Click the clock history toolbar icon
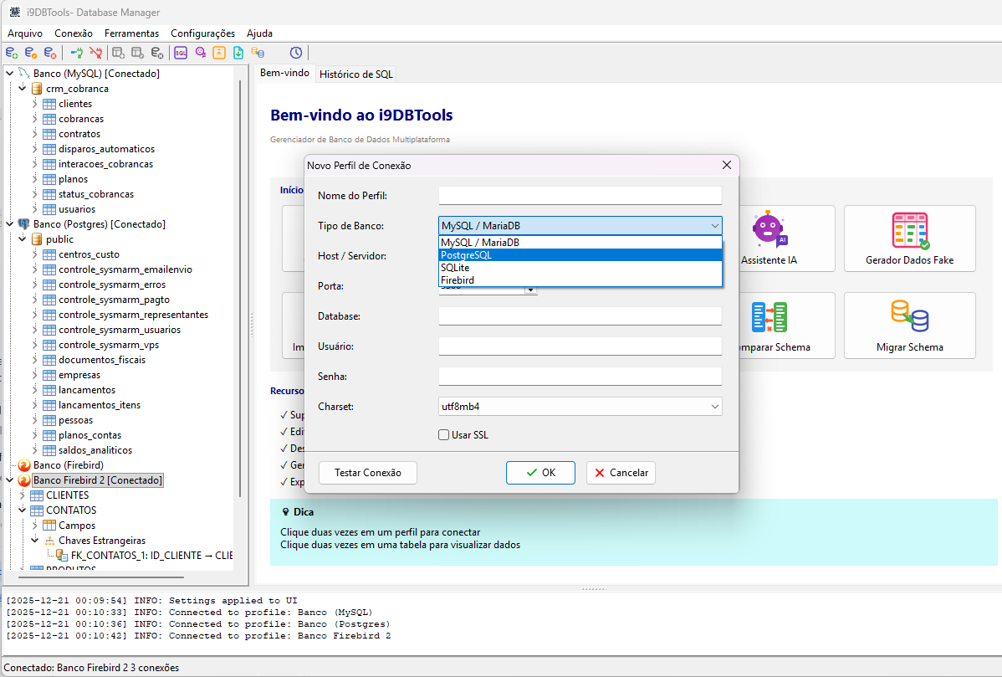The image size is (1002, 677). 296,53
